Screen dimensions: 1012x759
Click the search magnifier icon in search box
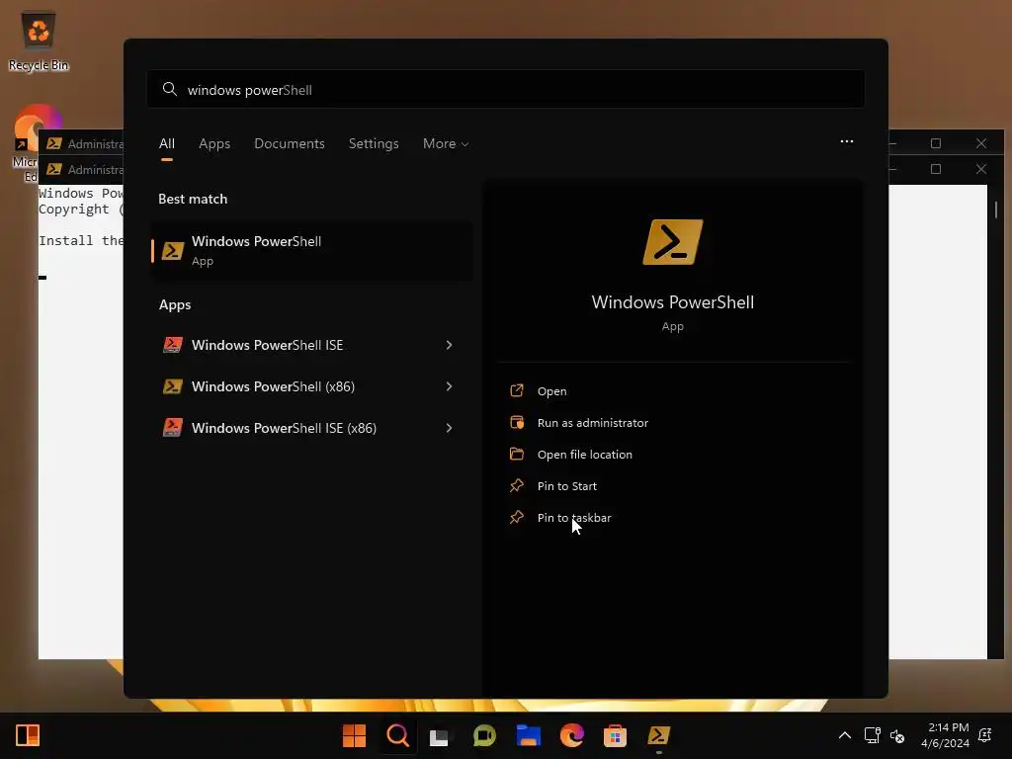(x=170, y=89)
